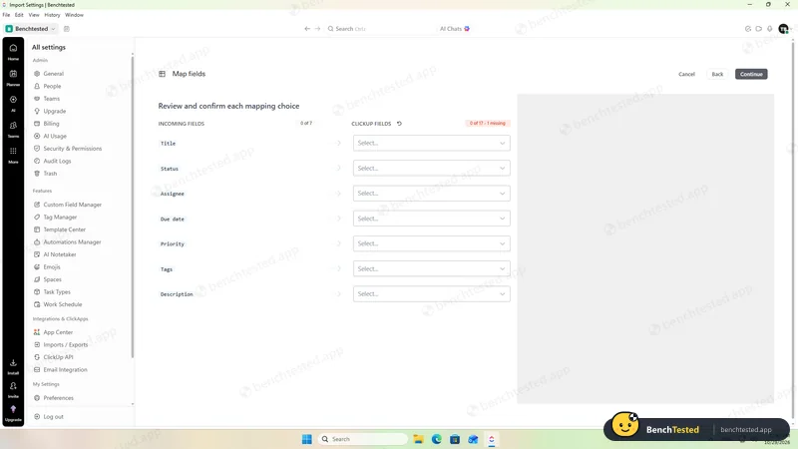
Task: Reset ClickUp fields mapping icon
Action: click(x=400, y=123)
